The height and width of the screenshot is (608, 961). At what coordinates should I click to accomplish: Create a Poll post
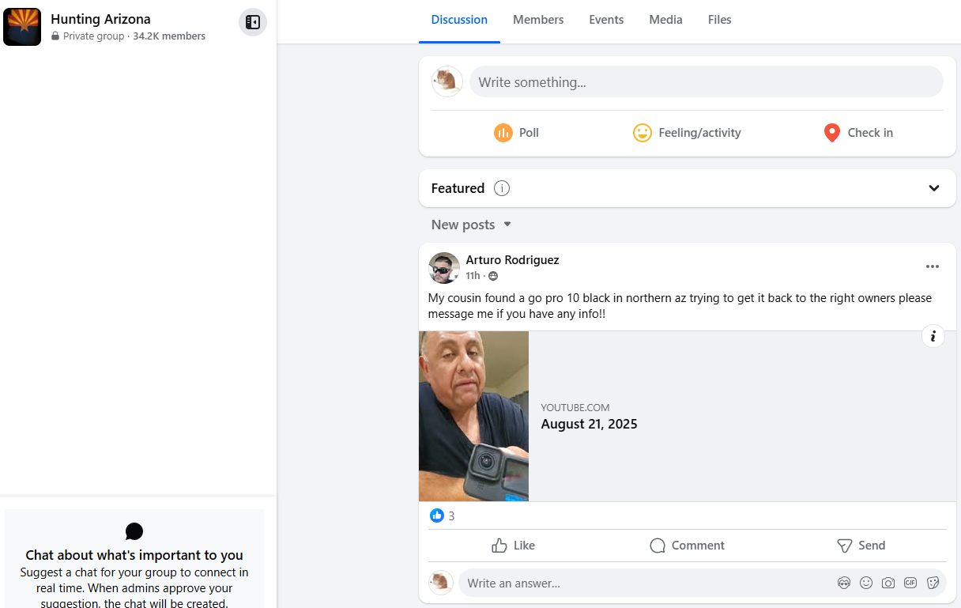coord(517,133)
